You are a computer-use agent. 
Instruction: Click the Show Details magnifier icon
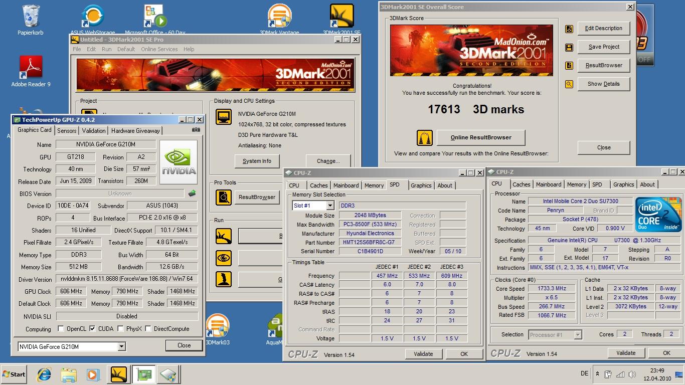pyautogui.click(x=569, y=84)
